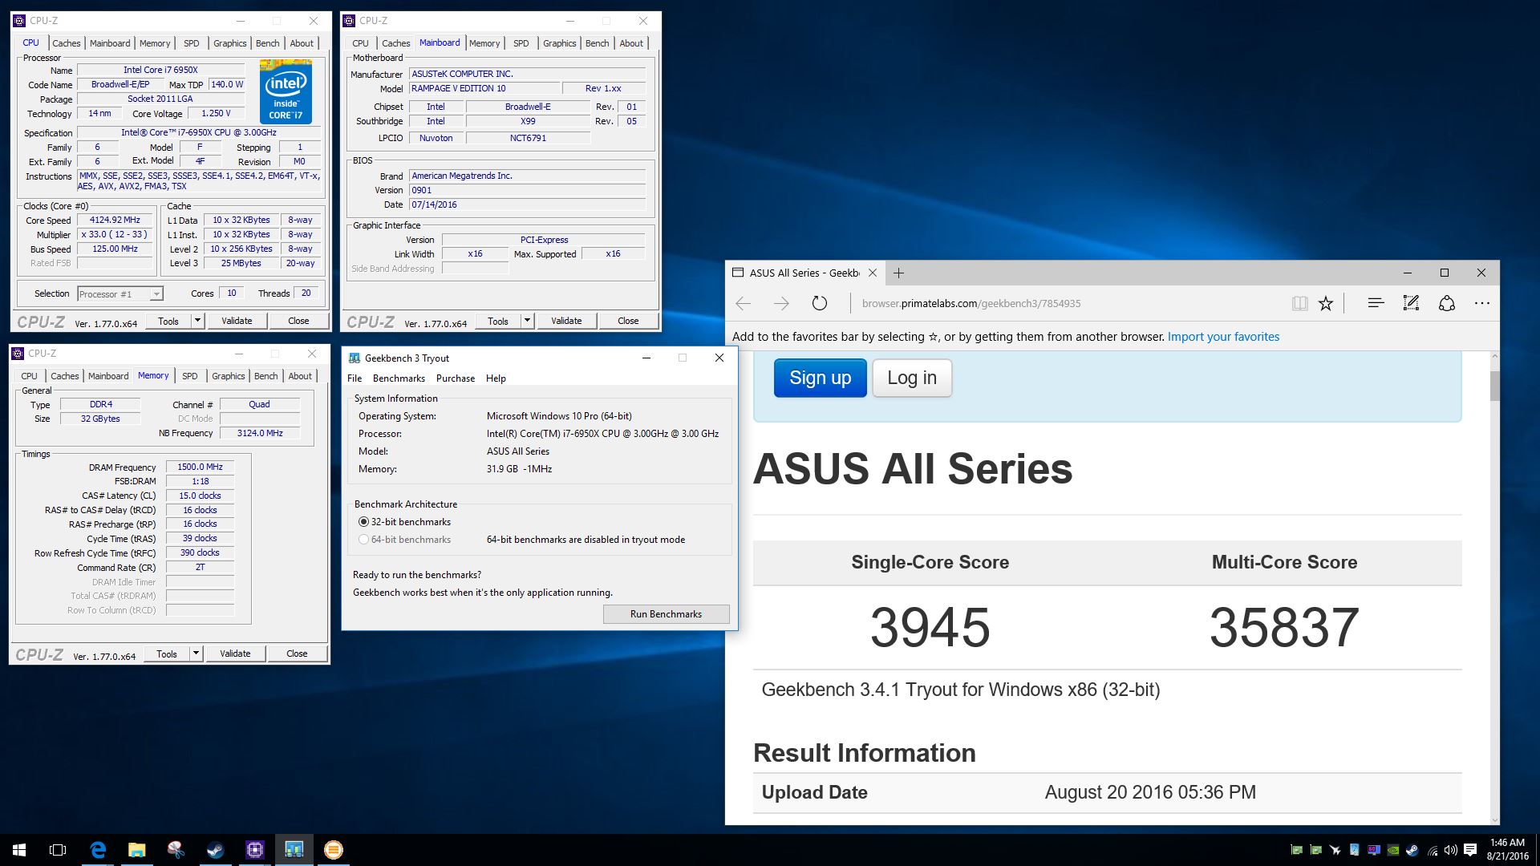Open About tab in Memory window

click(x=300, y=376)
